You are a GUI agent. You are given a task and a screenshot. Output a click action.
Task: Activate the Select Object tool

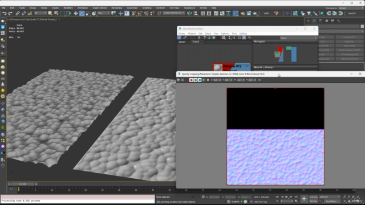tap(50, 14)
